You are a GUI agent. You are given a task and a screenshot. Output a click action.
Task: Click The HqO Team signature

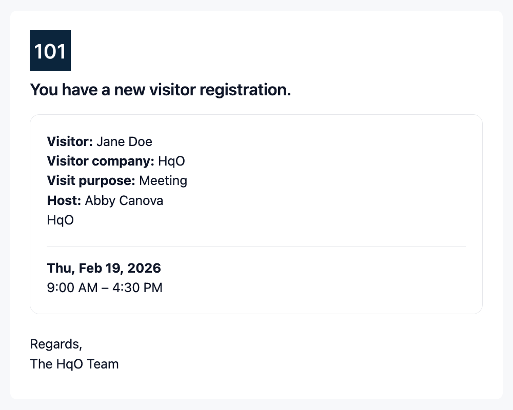click(74, 364)
